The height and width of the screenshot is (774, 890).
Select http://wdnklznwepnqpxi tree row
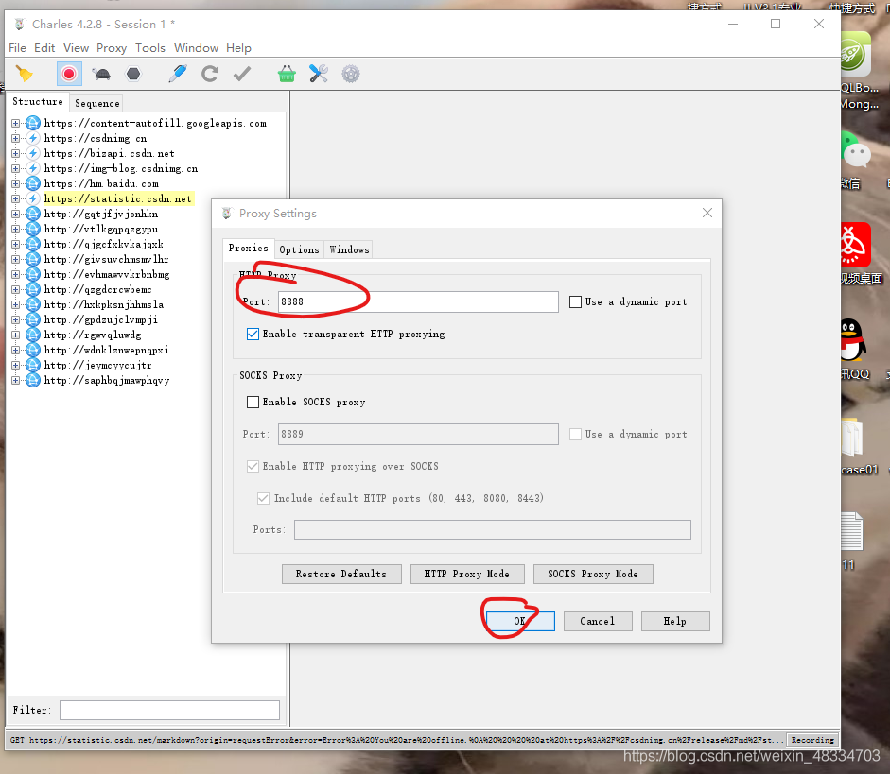click(x=107, y=350)
